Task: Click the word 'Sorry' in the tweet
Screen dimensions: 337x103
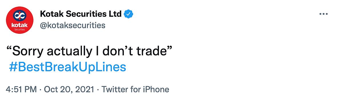Action: pyautogui.click(x=29, y=52)
